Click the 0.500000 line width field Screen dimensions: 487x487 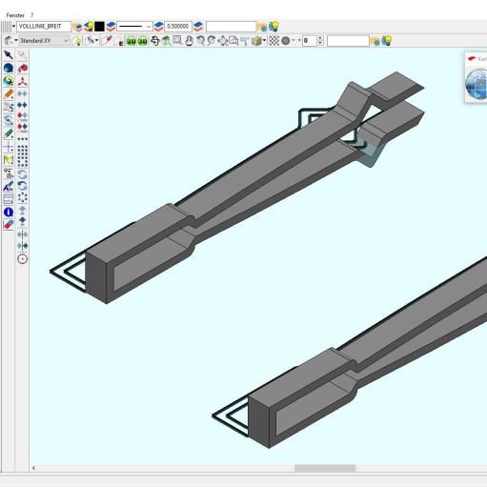[x=178, y=27]
